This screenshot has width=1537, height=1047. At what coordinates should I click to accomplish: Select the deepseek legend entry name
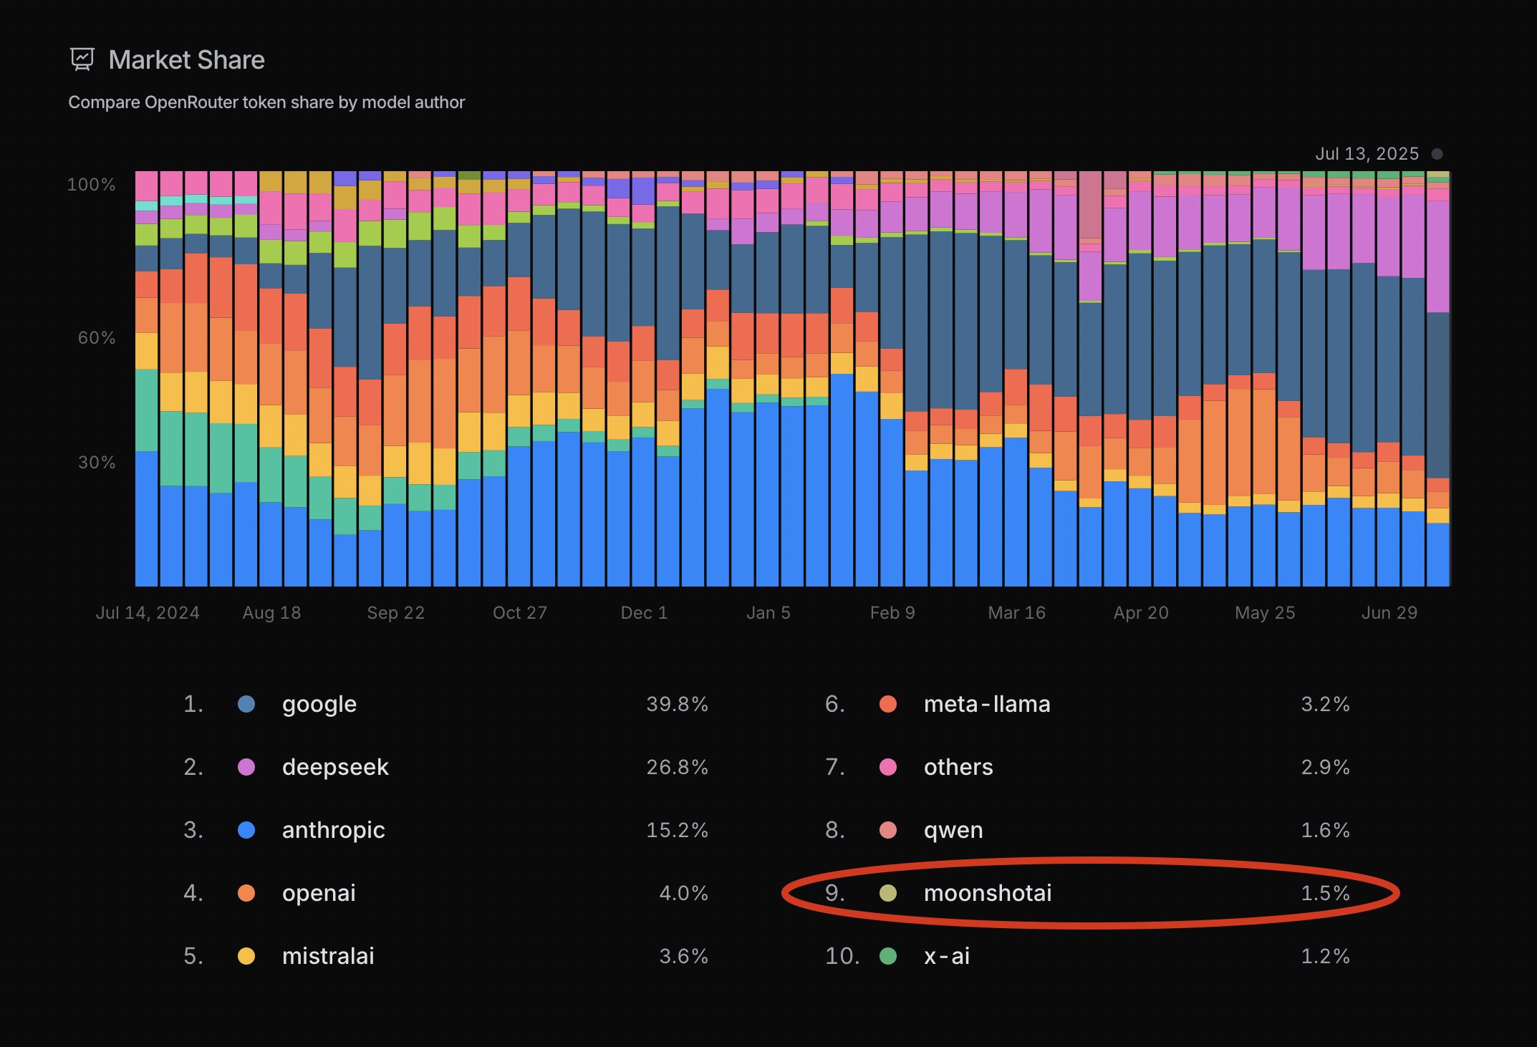click(x=335, y=767)
